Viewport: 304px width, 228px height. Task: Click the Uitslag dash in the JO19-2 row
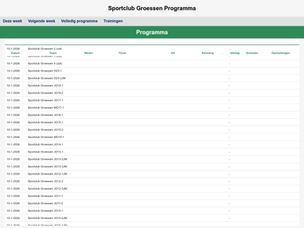click(229, 93)
